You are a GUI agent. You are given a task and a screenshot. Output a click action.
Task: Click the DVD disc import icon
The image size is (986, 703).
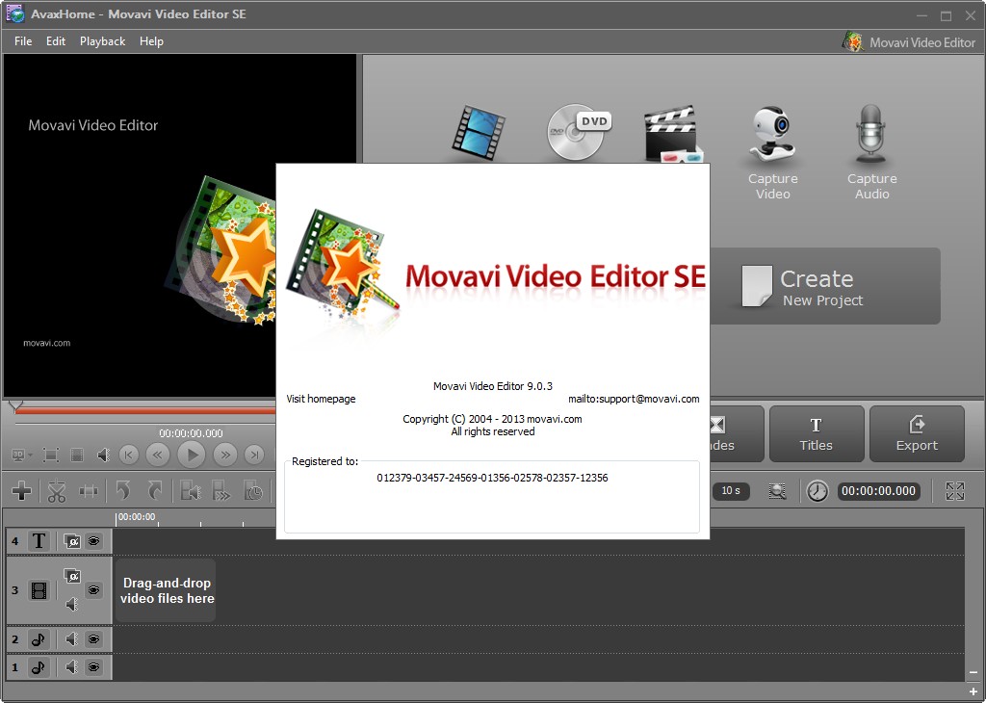click(x=579, y=131)
